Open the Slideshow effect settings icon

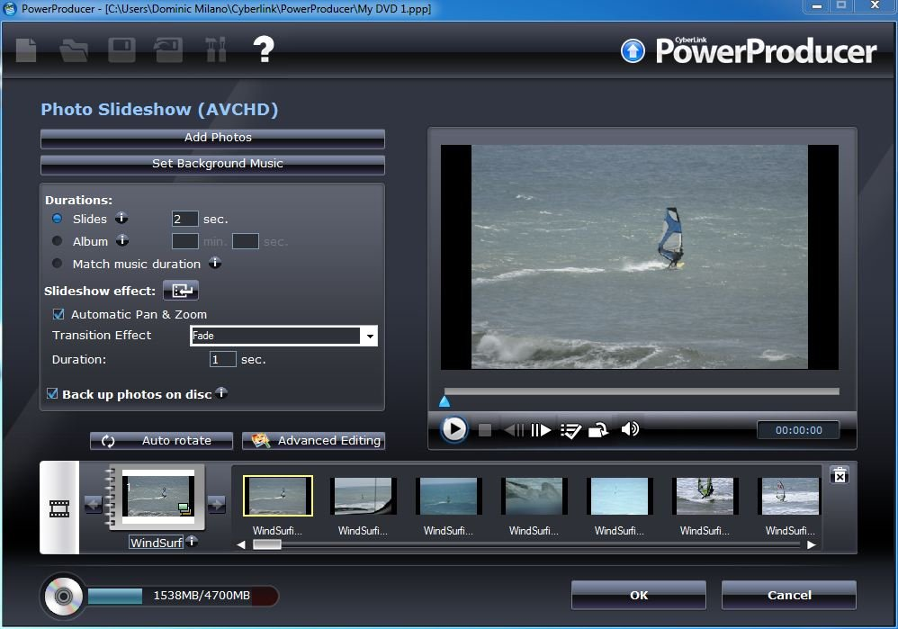pos(181,291)
